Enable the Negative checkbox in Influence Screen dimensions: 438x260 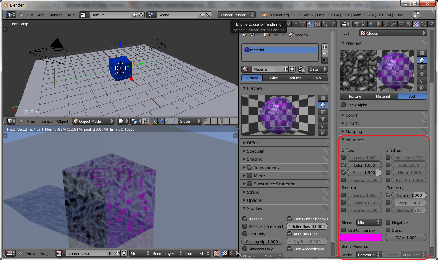coord(388,223)
